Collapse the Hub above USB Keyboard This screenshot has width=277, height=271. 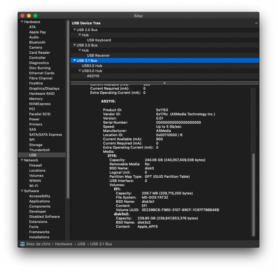click(x=80, y=35)
